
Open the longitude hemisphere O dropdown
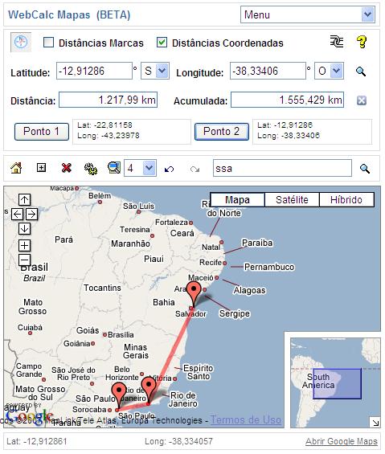[329, 71]
